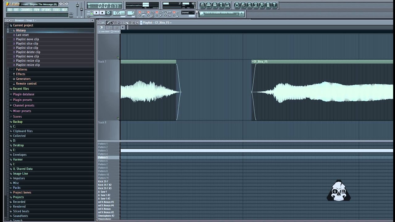Select Pattern 5 in the pattern list
Screen dimensions: 395x222
[103, 157]
